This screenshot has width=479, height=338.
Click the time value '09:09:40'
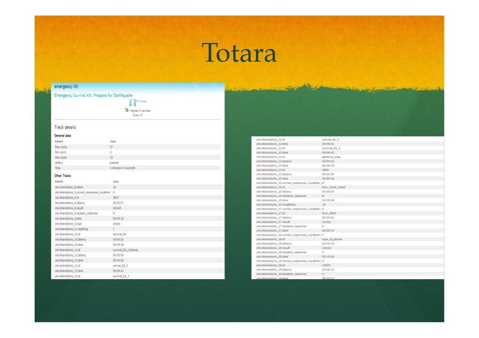pyautogui.click(x=118, y=261)
